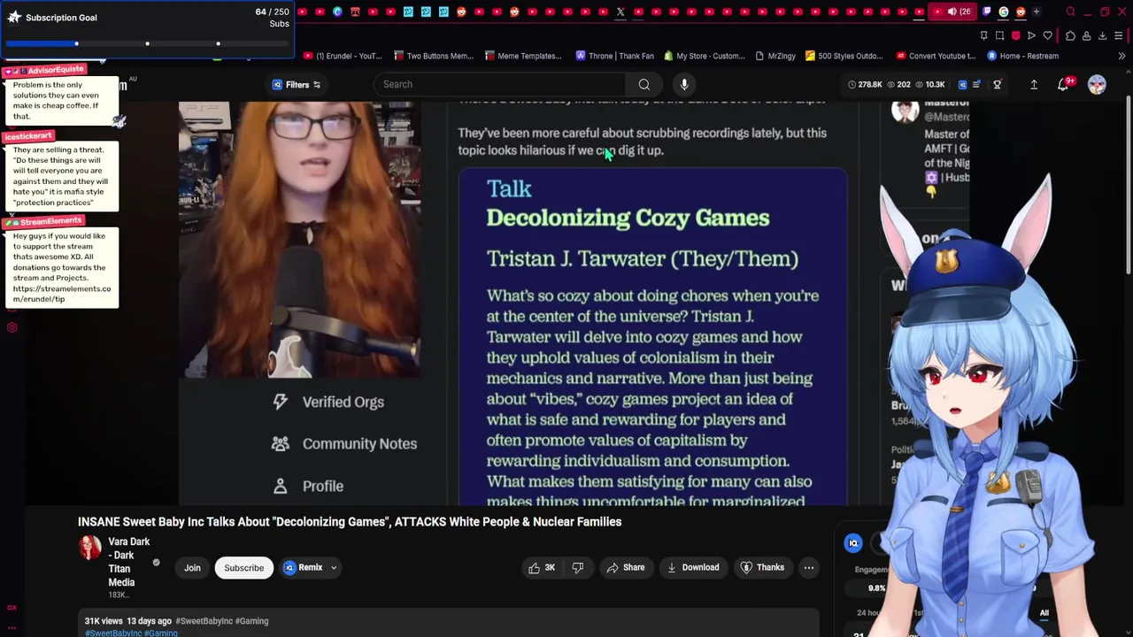Viewport: 1133px width, 637px height.
Task: Open the account avatar menu
Action: pos(1097,84)
